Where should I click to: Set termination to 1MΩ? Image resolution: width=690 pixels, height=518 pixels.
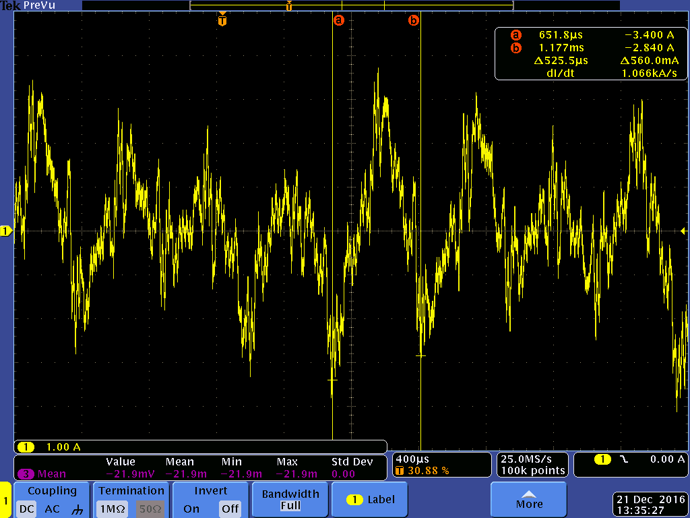(x=113, y=509)
